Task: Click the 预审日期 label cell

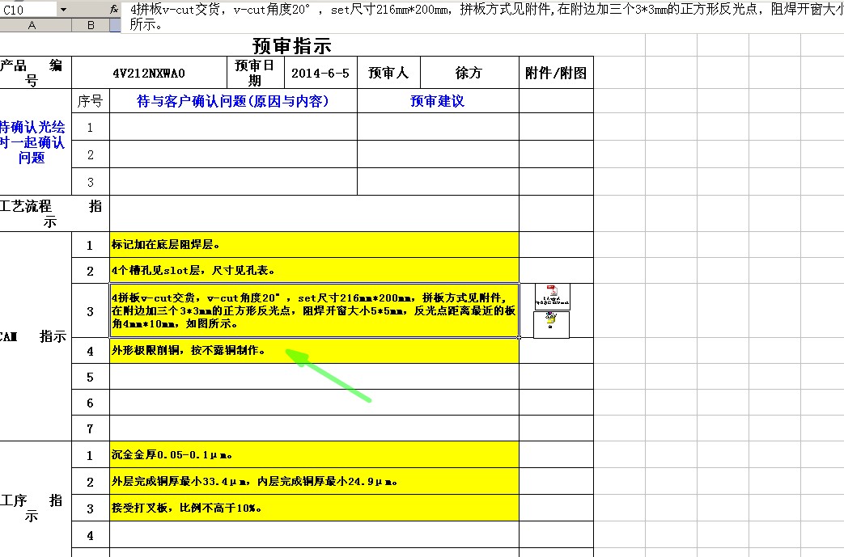Action: click(x=255, y=73)
